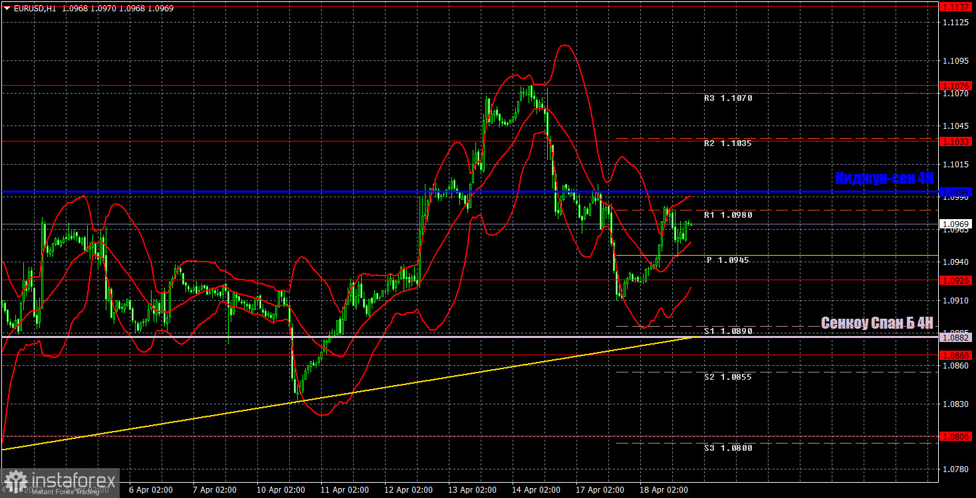Select the 17 Apr 02:00 time label
976x498 pixels.
600,490
